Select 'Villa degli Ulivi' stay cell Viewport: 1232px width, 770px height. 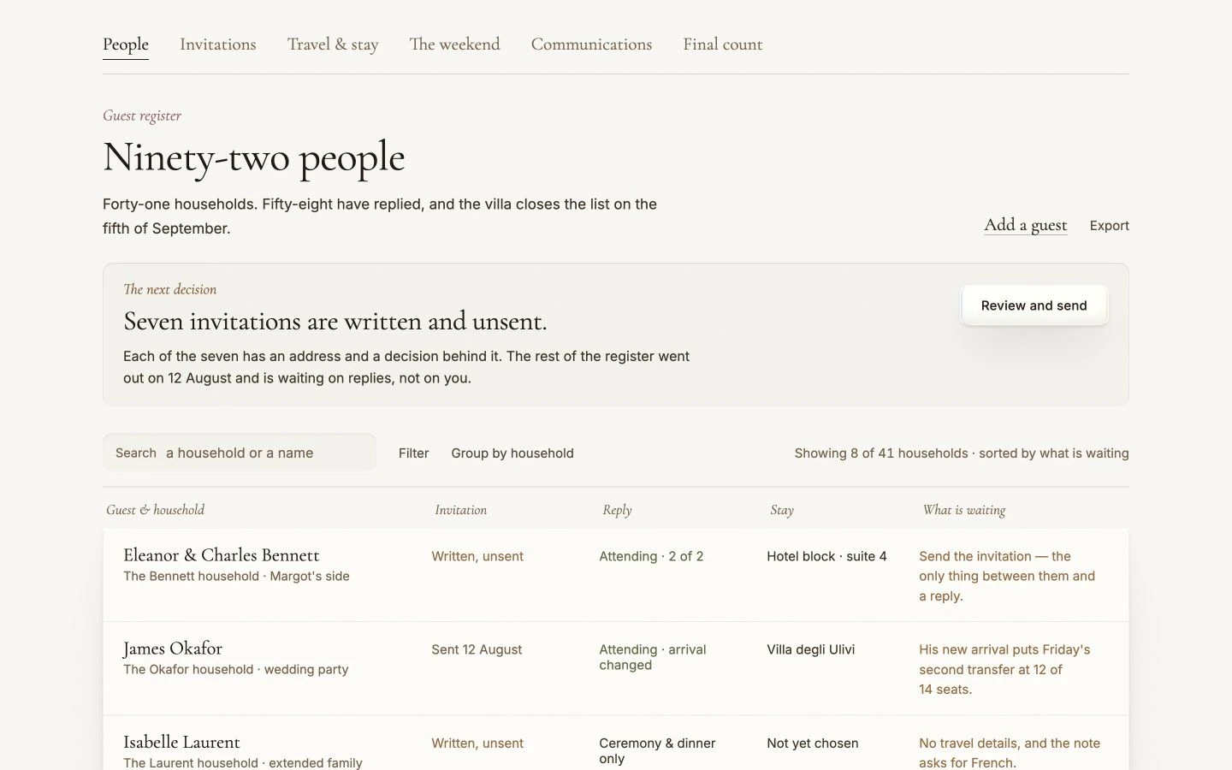tap(811, 649)
